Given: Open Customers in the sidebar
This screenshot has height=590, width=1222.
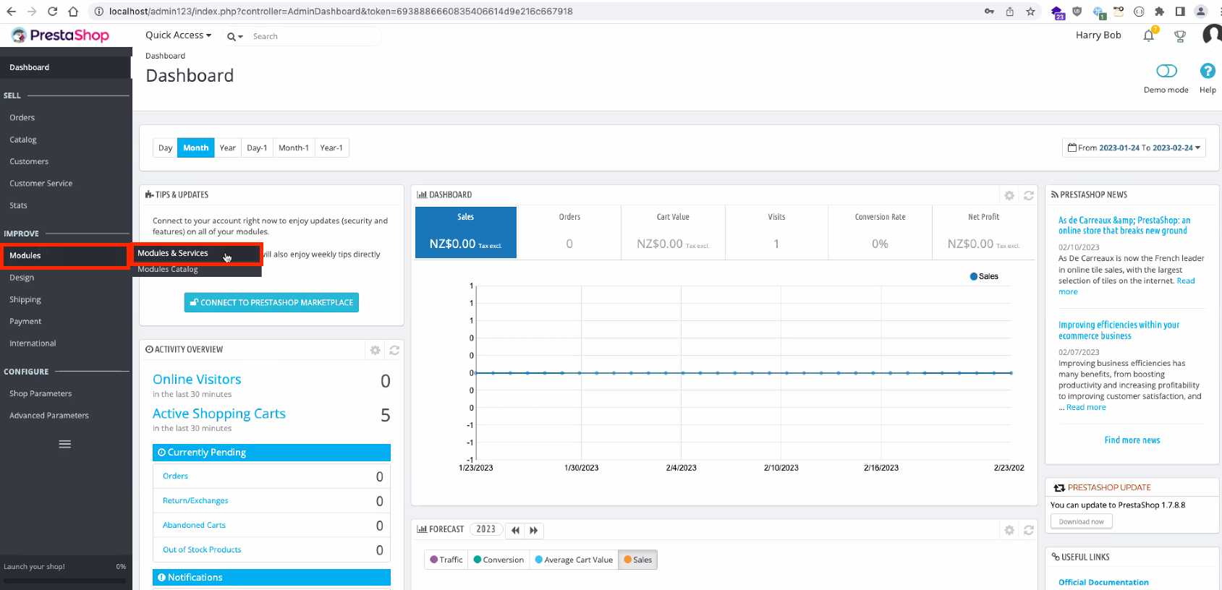Looking at the screenshot, I should [x=29, y=161].
